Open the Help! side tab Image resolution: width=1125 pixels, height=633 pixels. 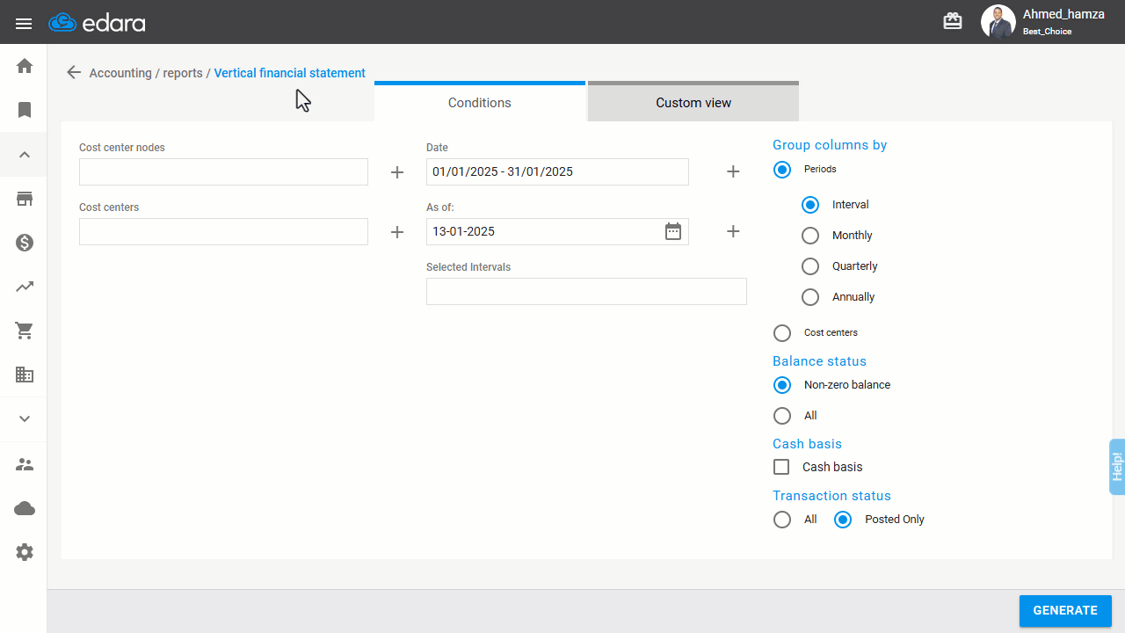pos(1117,466)
